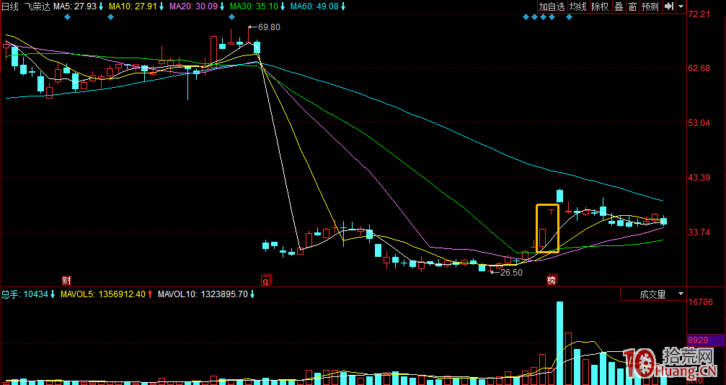This screenshot has width=726, height=385.
Task: Click the 26.50 low price annotation
Action: pyautogui.click(x=511, y=273)
